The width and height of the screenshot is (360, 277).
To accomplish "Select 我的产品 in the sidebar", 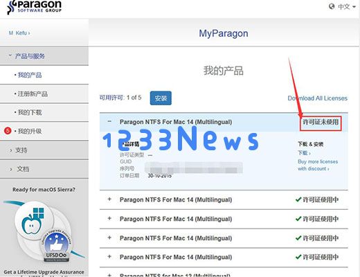I will (30, 75).
